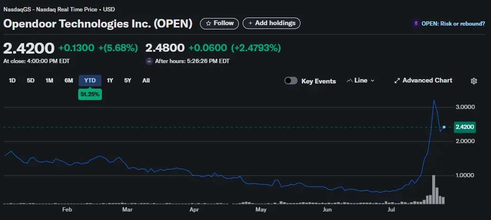Click the Opendoor Technologies Inc. (OPEN) title
The width and height of the screenshot is (491, 220).
(98, 24)
